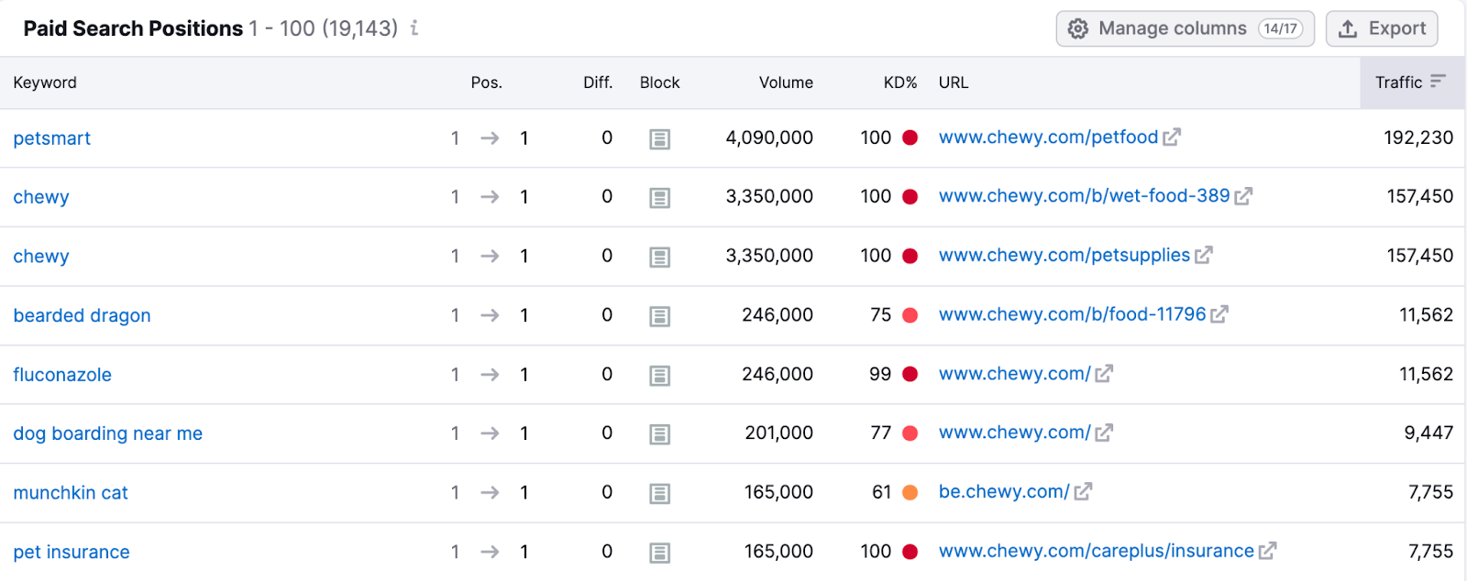Click external link icon after petsupplies URL
This screenshot has width=1467, height=581.
(x=1204, y=256)
